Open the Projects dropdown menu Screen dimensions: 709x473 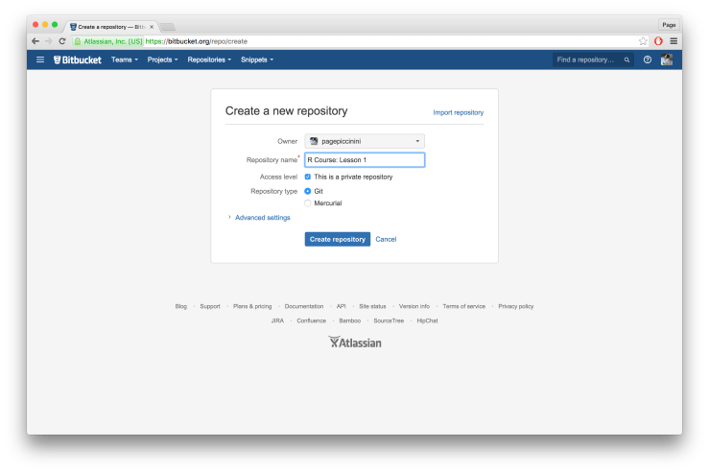tap(162, 59)
